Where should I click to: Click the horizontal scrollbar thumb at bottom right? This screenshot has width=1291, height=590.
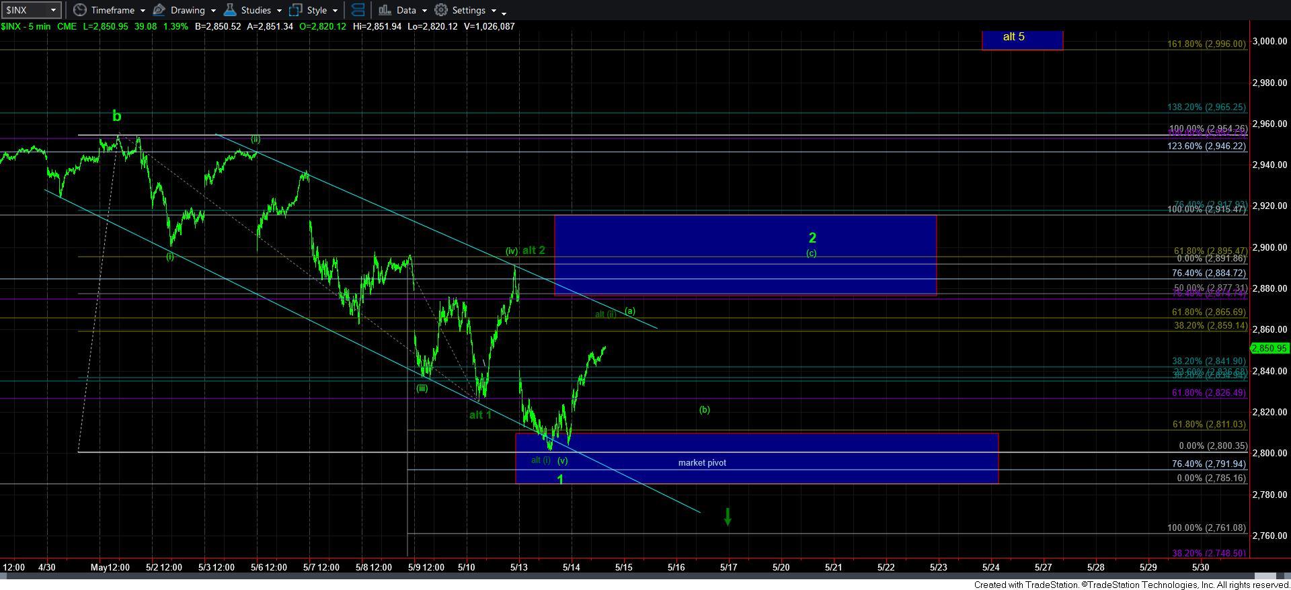pos(1265,576)
